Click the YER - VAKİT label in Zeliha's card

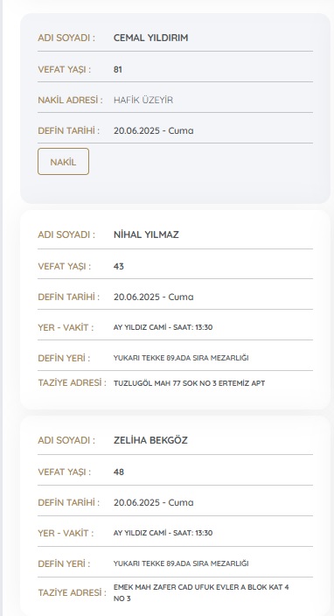point(66,533)
